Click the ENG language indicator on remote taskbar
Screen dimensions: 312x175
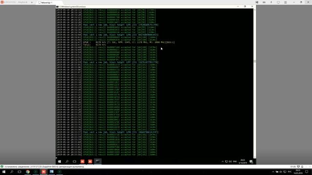tap(235, 162)
